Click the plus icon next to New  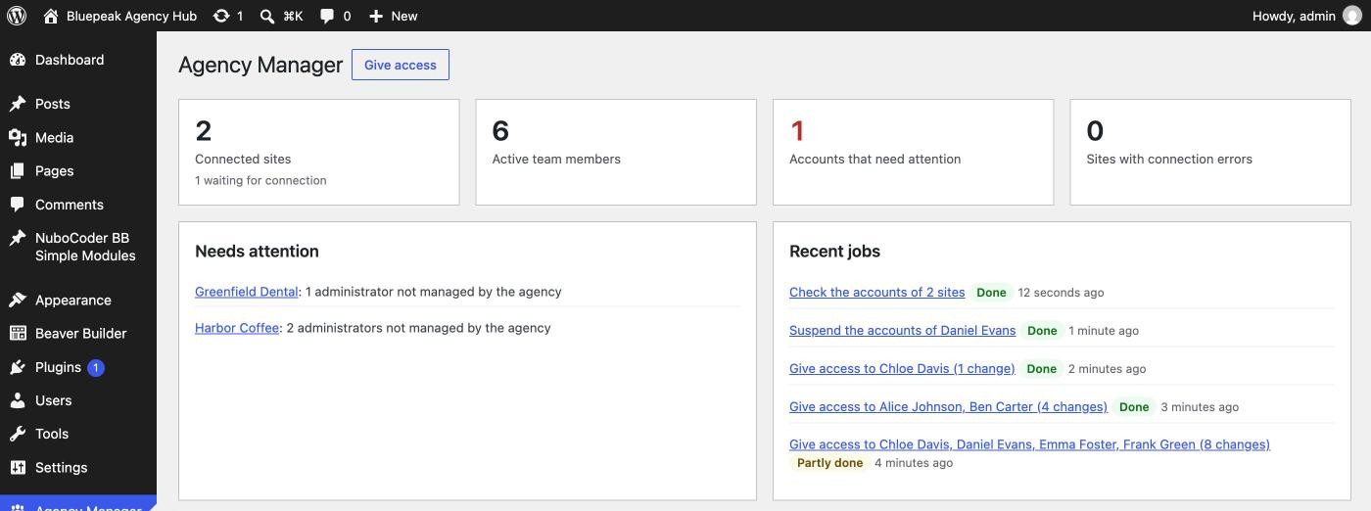click(376, 16)
